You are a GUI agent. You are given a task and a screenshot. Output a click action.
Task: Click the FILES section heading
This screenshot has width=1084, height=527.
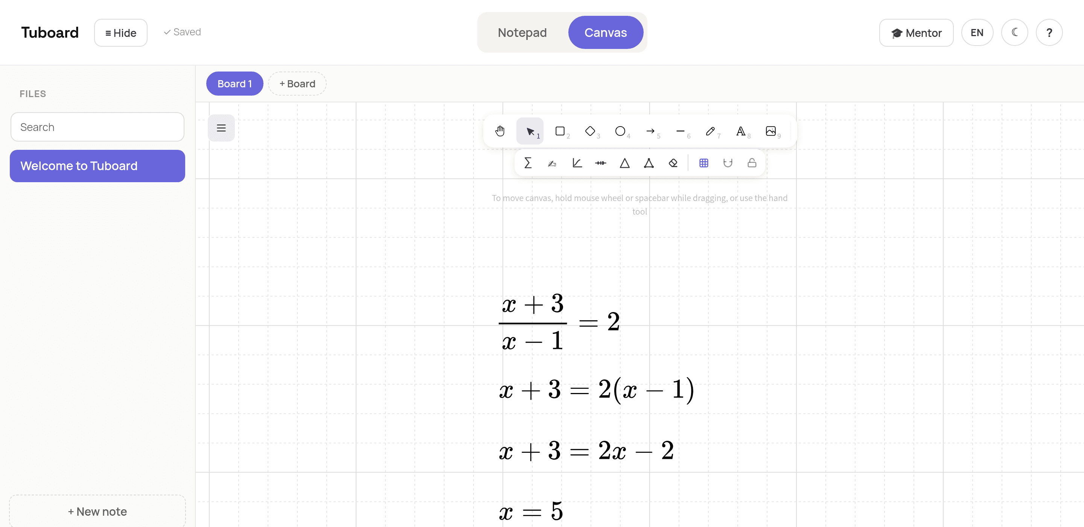(33, 93)
